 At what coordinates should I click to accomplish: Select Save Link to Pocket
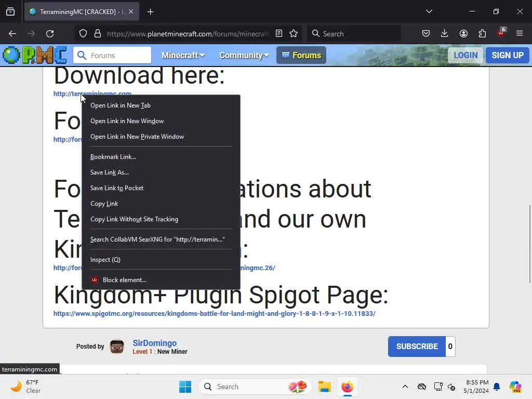coord(161,188)
